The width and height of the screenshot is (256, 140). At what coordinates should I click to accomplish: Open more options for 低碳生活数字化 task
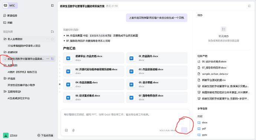coord(47,59)
